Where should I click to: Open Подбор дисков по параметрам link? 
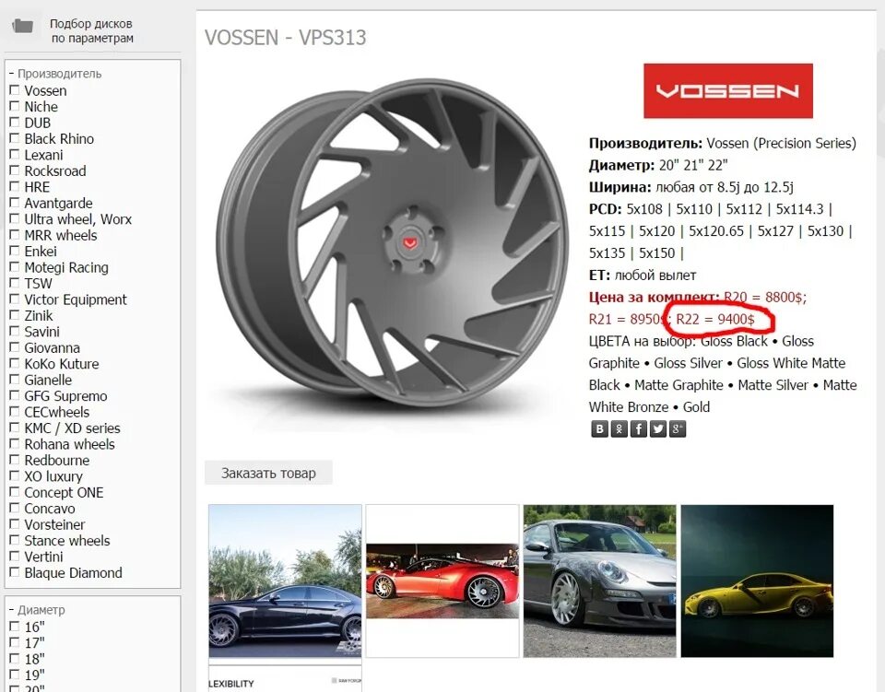tap(91, 31)
